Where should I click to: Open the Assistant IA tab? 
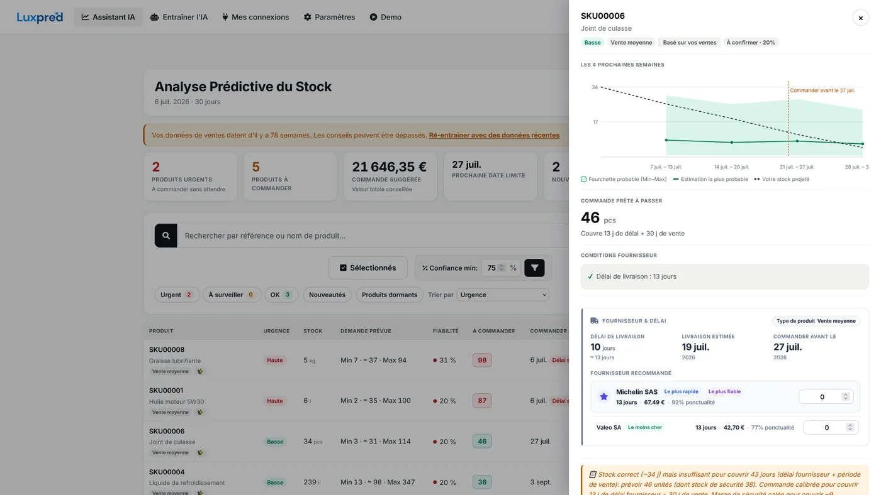point(108,17)
